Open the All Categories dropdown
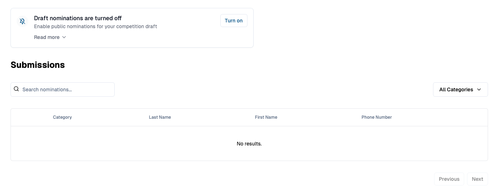Screen dimensions: 496x192 click(456, 90)
